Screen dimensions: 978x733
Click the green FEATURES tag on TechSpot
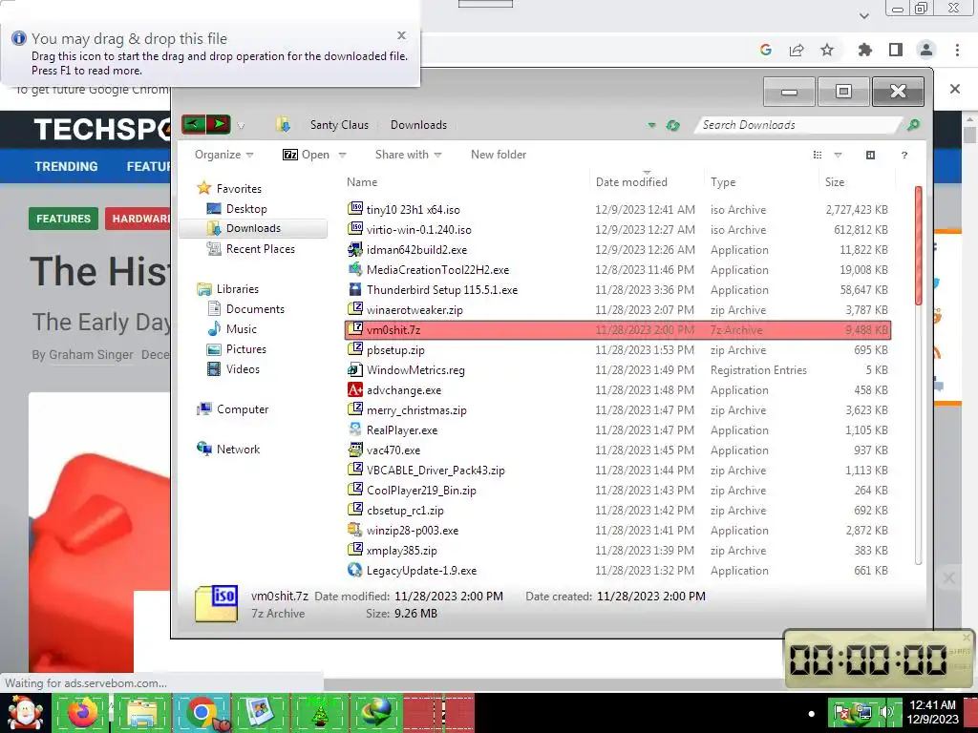coord(64,219)
